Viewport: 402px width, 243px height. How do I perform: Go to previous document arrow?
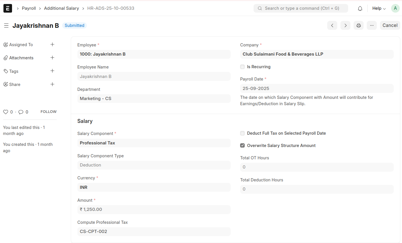coord(332,26)
